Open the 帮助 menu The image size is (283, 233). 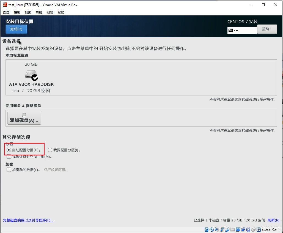pyautogui.click(x=61, y=12)
